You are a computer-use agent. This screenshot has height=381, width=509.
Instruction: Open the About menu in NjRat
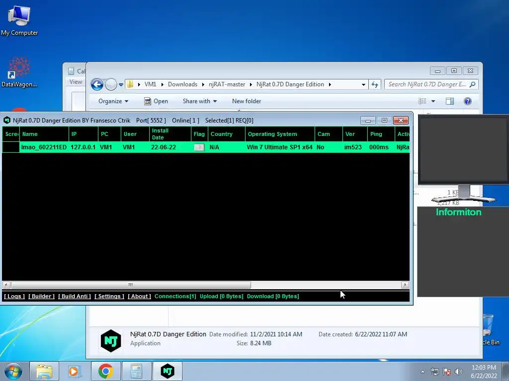coord(139,296)
